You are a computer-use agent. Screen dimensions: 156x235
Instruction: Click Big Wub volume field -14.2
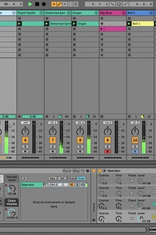point(108,123)
